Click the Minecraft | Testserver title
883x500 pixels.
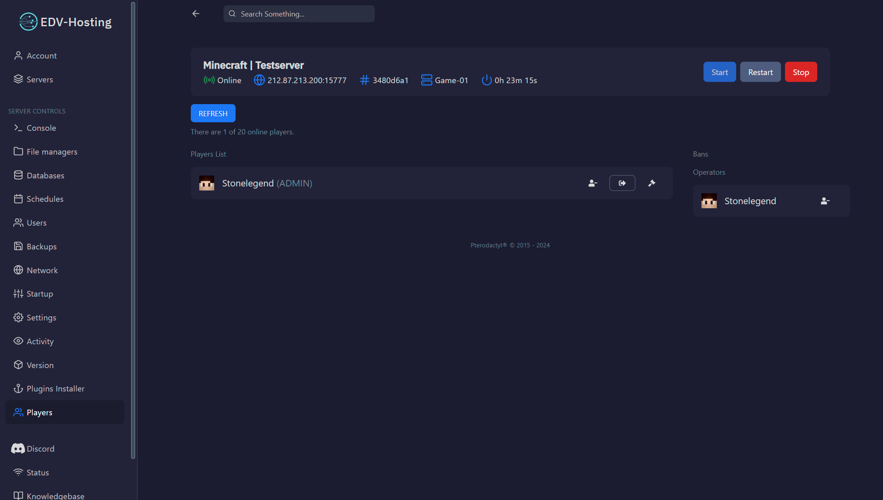(253, 65)
